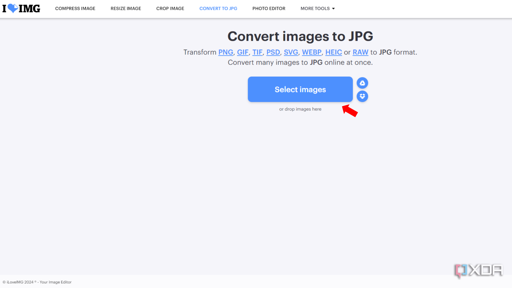
Task: Click the iLoveIMG logo
Action: 21,9
